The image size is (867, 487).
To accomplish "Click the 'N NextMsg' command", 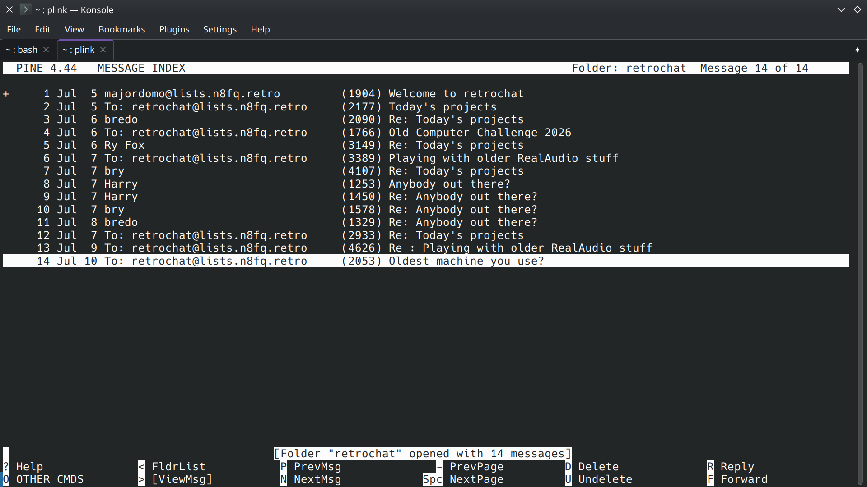I will pos(311,479).
